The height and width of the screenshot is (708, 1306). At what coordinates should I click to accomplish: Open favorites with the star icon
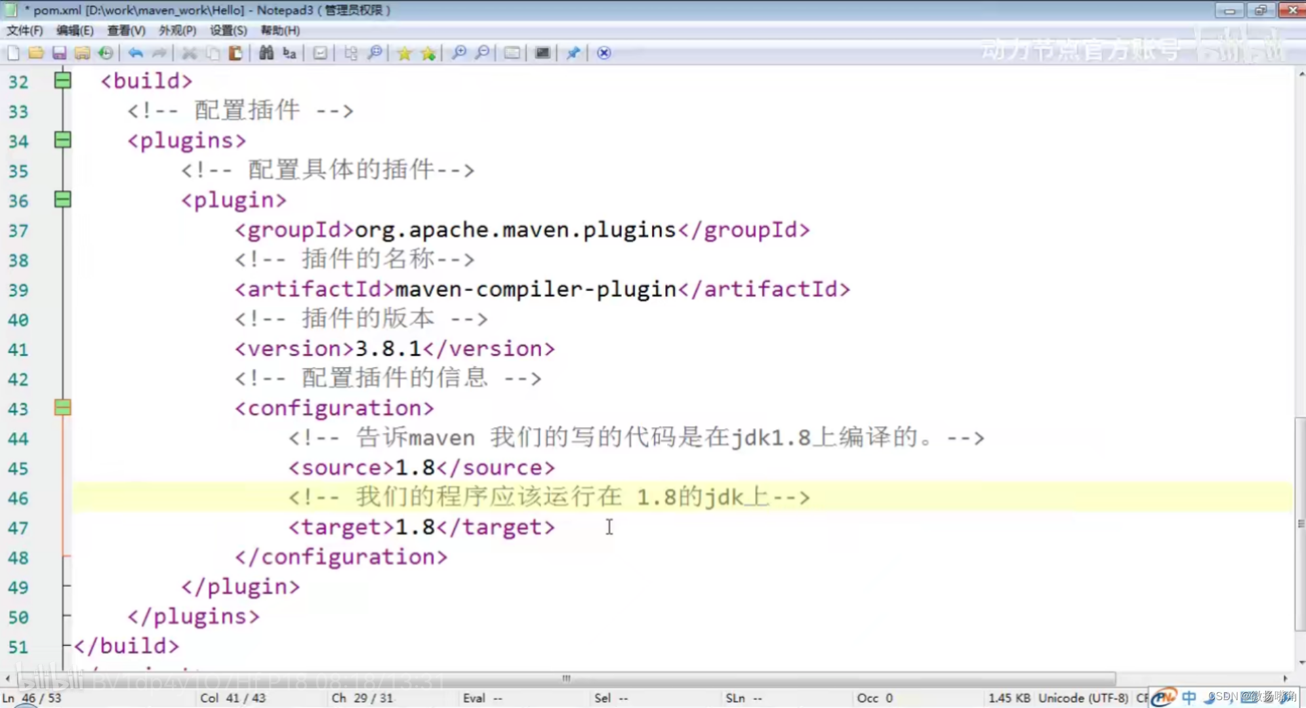tap(405, 53)
